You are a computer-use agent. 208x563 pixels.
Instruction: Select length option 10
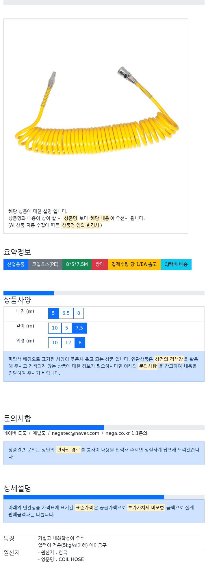[55, 328]
